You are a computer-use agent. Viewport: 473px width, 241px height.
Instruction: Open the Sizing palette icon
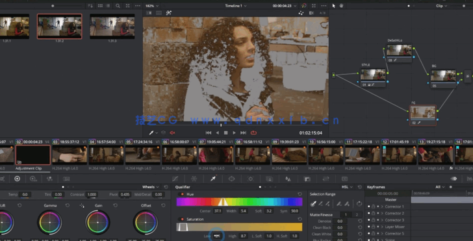point(326,179)
